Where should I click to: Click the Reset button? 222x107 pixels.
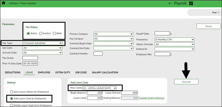pos(209,26)
